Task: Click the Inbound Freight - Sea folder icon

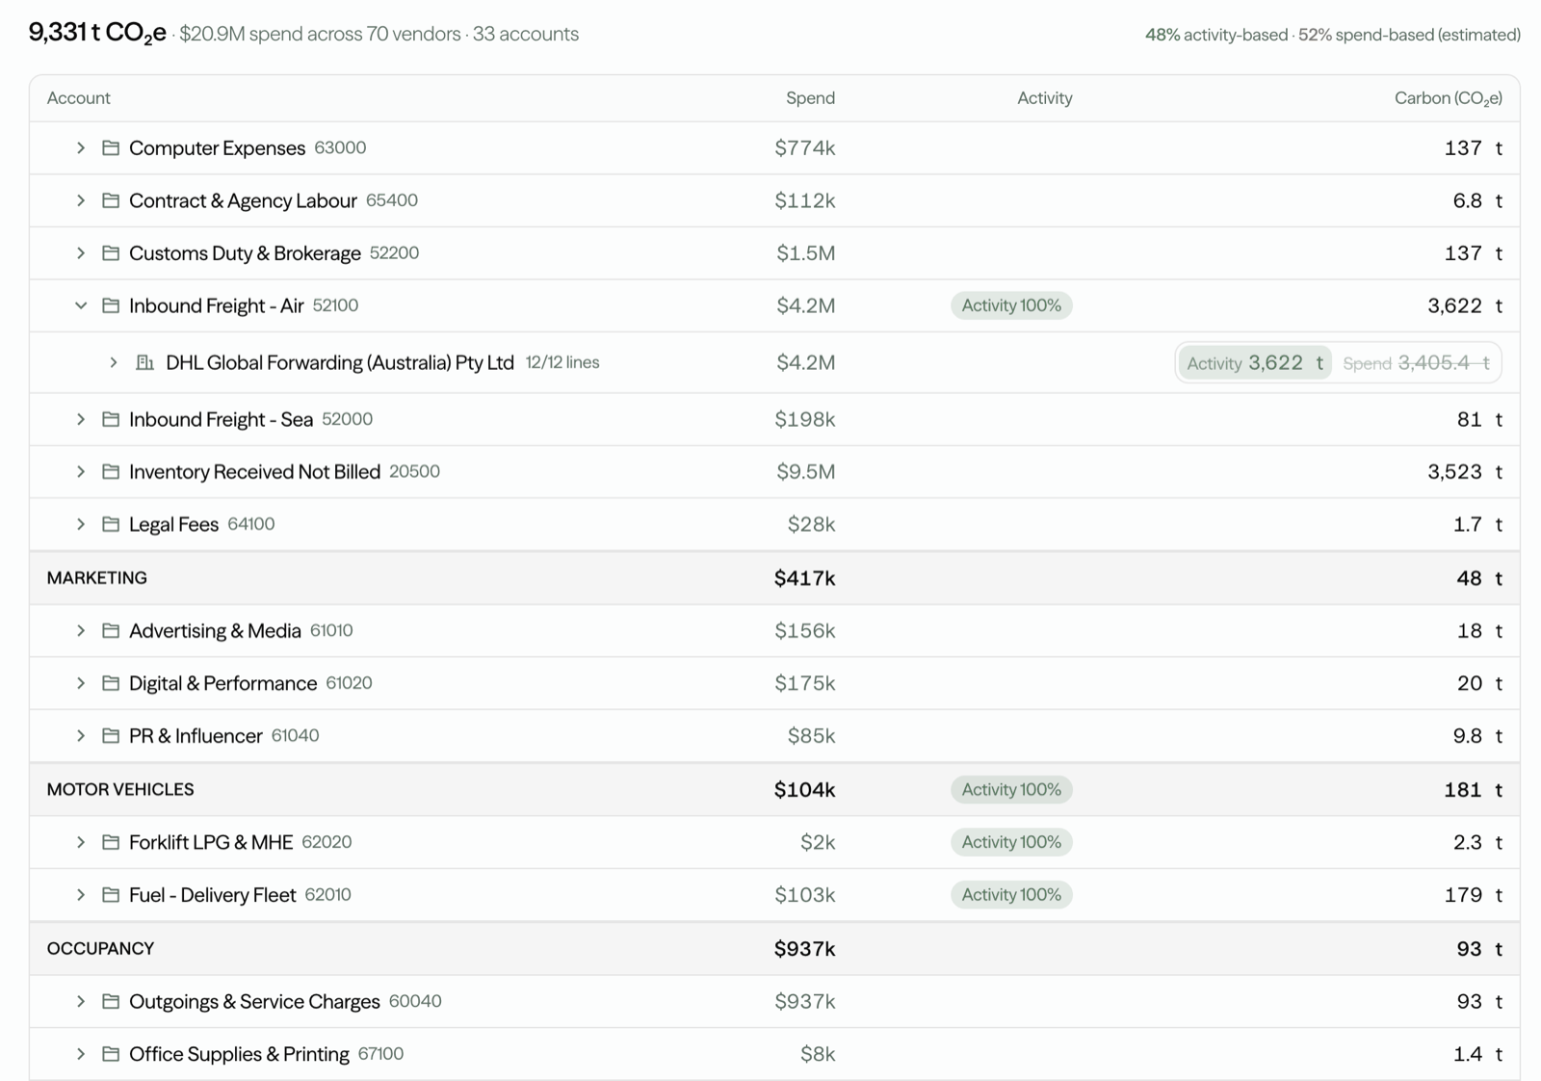Action: [x=111, y=419]
